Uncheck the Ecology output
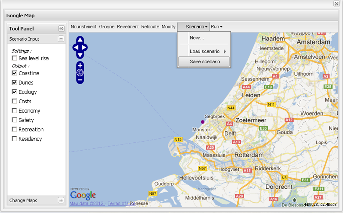343x213 pixels. point(14,92)
